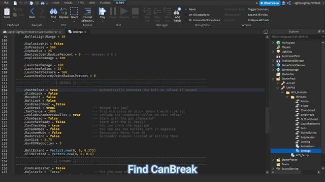Click the share icon near username

coord(289,3)
